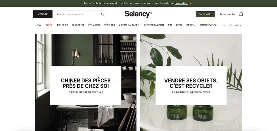Select the ÉCLAIRER category
This screenshot has width=277, height=131.
94,25
